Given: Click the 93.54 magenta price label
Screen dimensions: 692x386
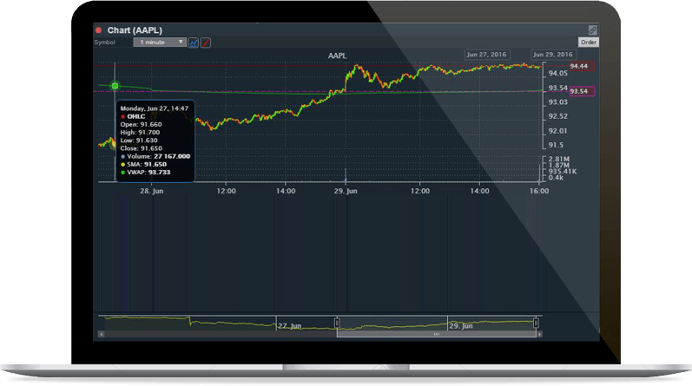Looking at the screenshot, I should (x=580, y=90).
